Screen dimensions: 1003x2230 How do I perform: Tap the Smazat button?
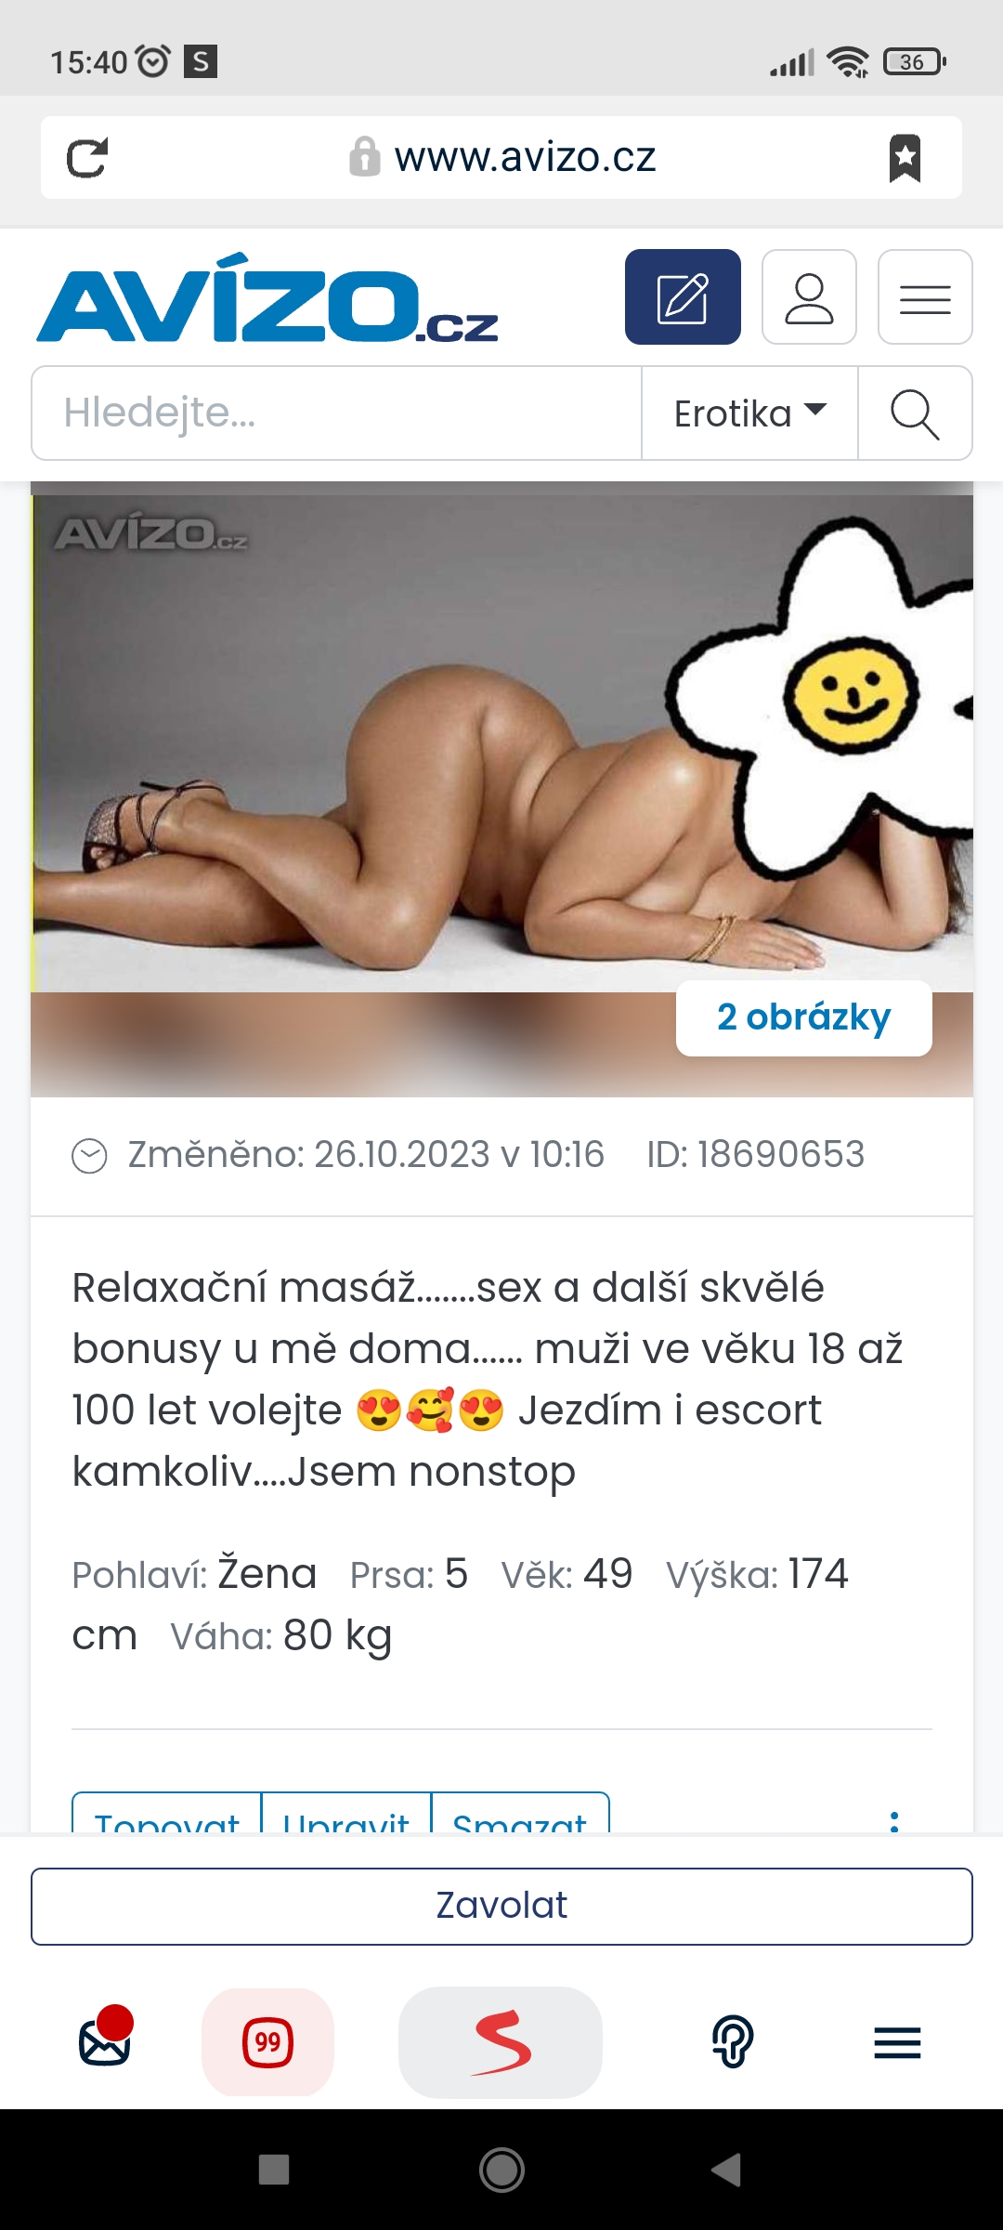520,1814
